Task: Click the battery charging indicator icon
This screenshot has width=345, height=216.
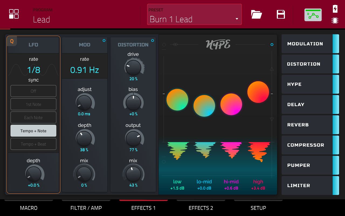Action: [x=335, y=9]
